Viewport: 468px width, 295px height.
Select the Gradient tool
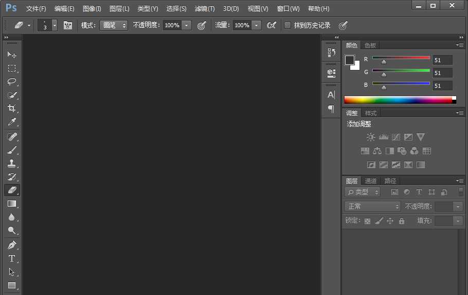12,204
